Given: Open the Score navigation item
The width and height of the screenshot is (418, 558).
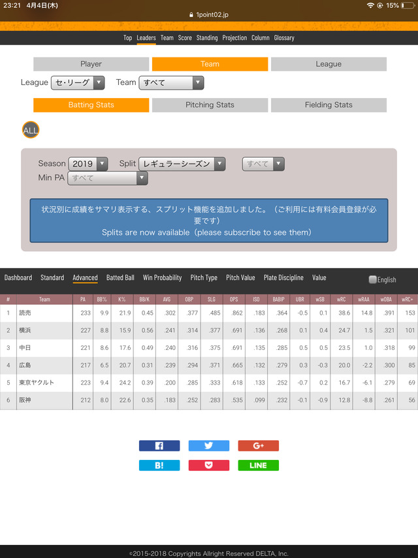Looking at the screenshot, I should point(185,38).
